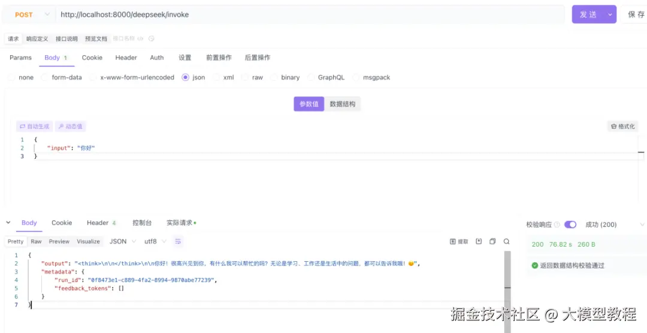Open the request Body tab

(x=56, y=57)
